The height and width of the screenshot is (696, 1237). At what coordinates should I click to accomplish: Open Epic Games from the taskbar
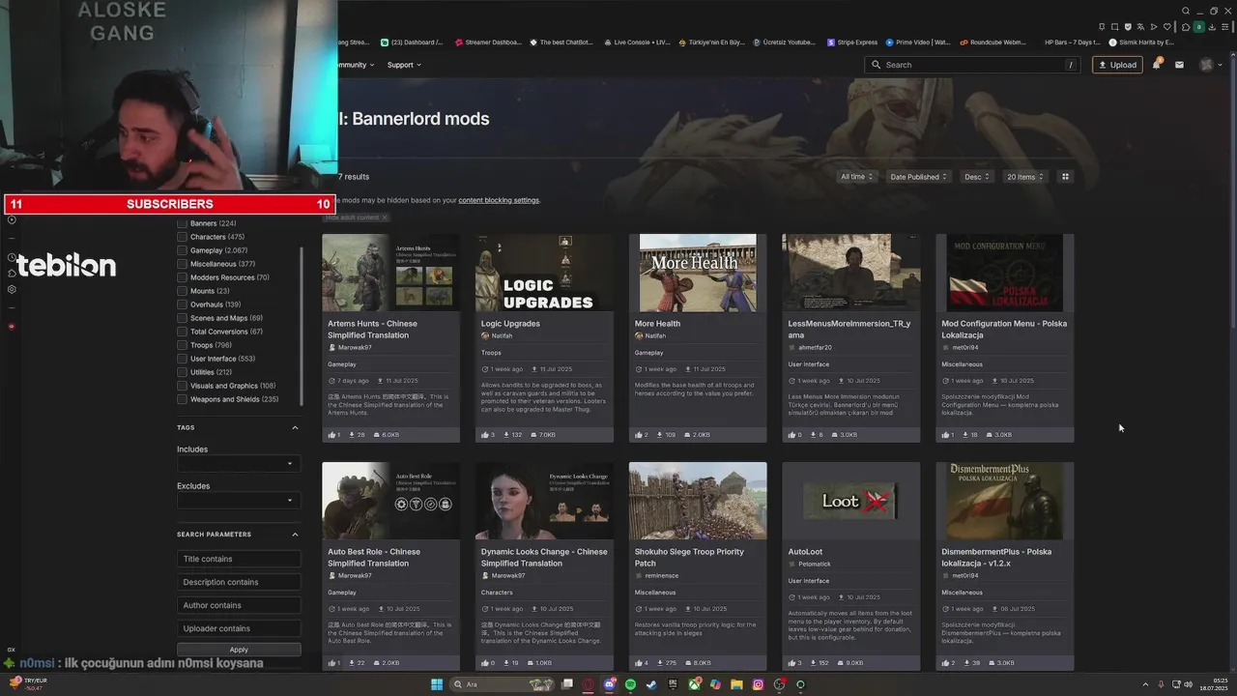coord(673,684)
